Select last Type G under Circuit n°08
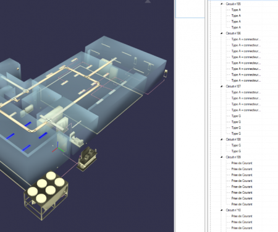The height and width of the screenshot is (232, 278). coord(236,151)
